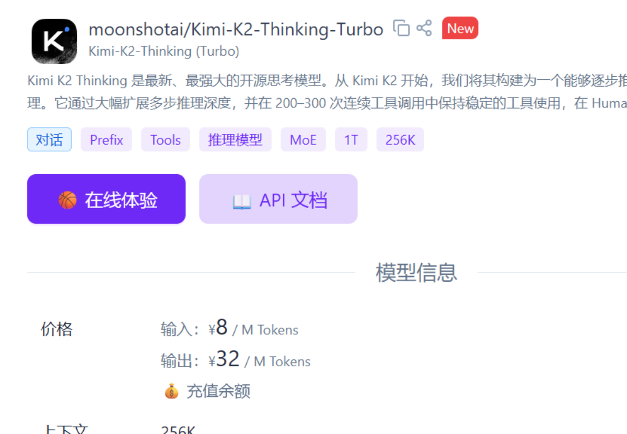Click the Kimi K logo

click(x=54, y=41)
